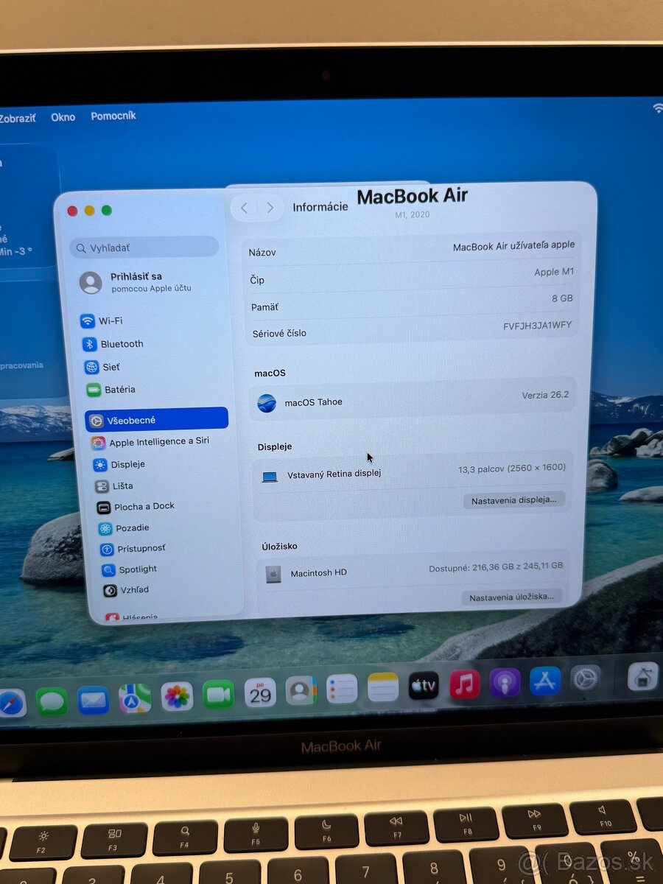This screenshot has height=884, width=663.
Task: Open the Okno menu
Action: click(63, 116)
